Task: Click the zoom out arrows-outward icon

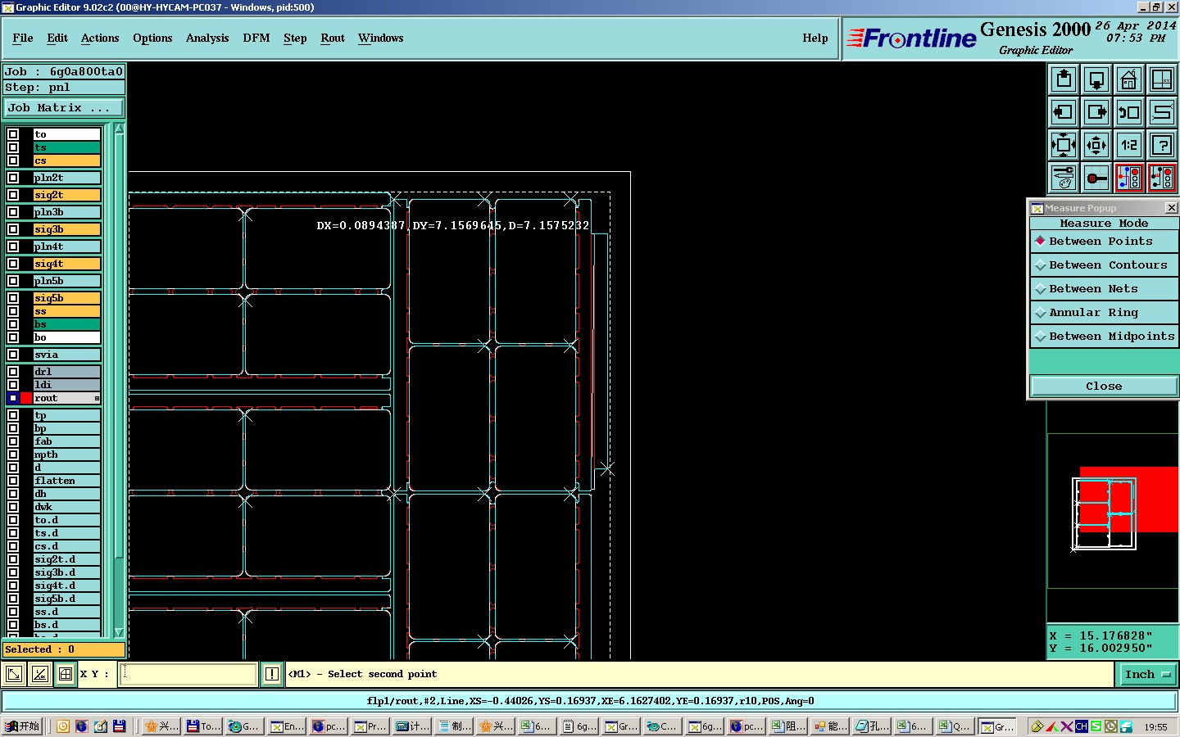Action: coord(1096,145)
